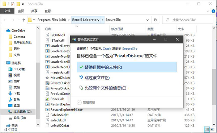Switch to large icons view
Screen dimensions: 217x133
pos(213,130)
